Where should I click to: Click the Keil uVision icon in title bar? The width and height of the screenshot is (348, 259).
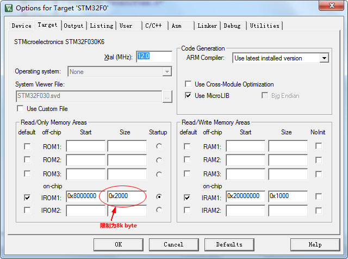[x=9, y=8]
